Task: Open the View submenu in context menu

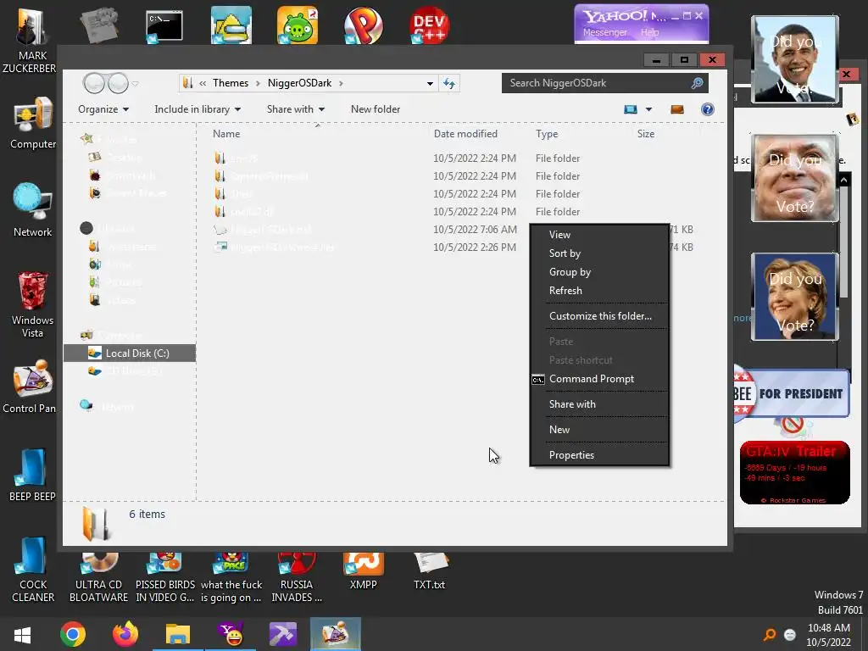Action: [599, 235]
